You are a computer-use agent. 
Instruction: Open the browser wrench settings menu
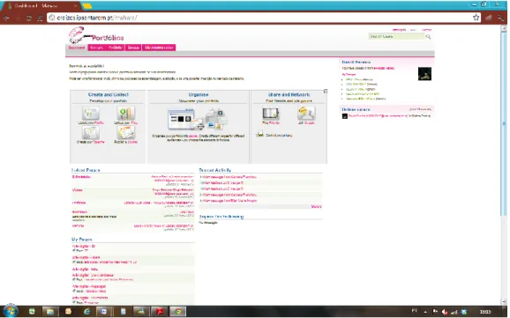500,18
